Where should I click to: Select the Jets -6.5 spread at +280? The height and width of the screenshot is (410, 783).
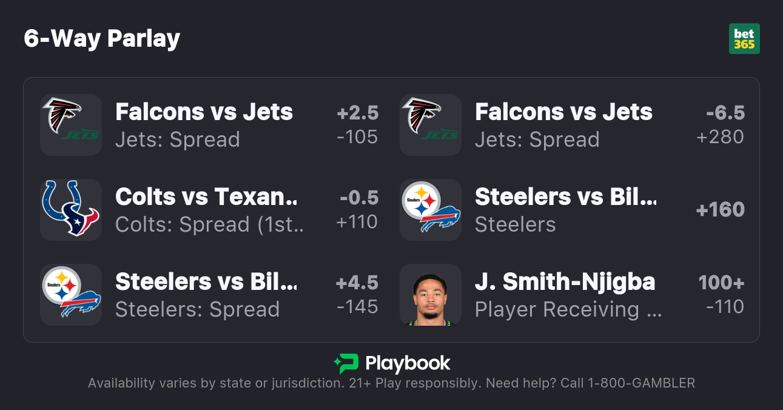click(720, 125)
